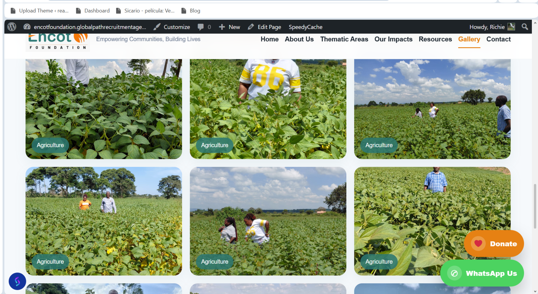Click the Edit Page pencil icon
The width and height of the screenshot is (538, 294).
point(251,27)
